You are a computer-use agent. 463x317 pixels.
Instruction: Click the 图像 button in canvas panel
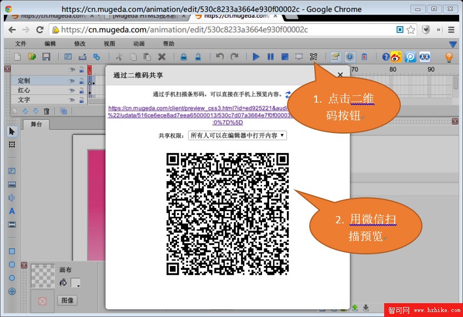(x=67, y=300)
